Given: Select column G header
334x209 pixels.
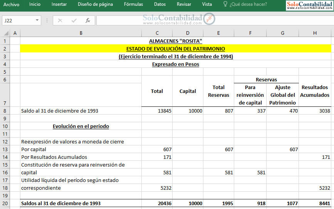Looking at the screenshot, I should pyautogui.click(x=282, y=33).
